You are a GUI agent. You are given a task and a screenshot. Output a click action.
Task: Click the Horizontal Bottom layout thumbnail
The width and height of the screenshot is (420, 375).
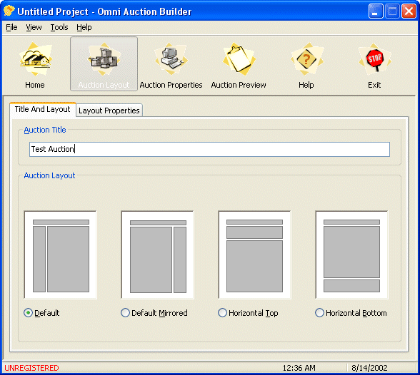pyautogui.click(x=352, y=255)
